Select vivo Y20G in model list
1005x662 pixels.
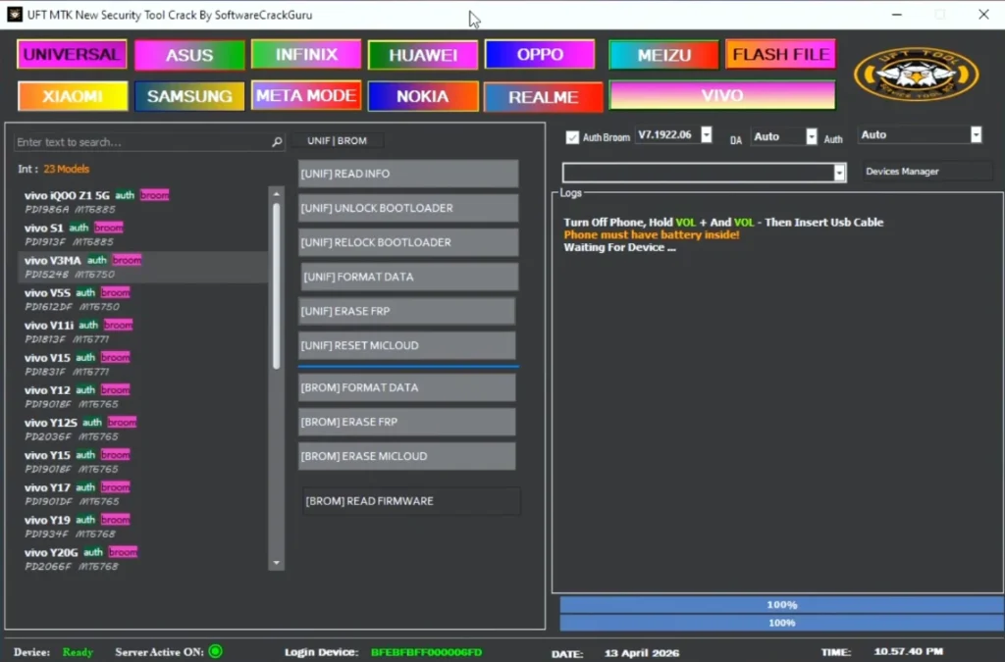pyautogui.click(x=51, y=553)
